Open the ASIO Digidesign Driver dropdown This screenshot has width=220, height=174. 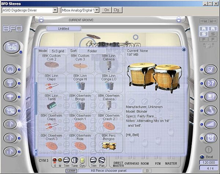click(x=55, y=10)
